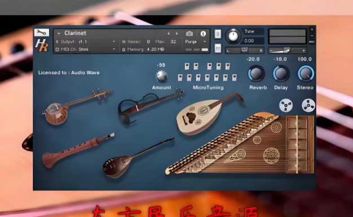The width and height of the screenshot is (353, 217).
Task: Click the plus icon on volume slider
Action: [304, 51]
